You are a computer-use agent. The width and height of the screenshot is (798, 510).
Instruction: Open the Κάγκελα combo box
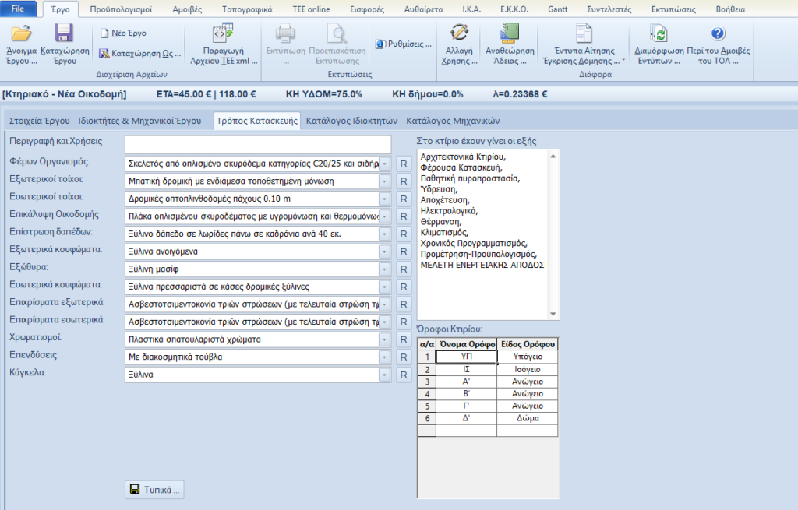(x=383, y=375)
